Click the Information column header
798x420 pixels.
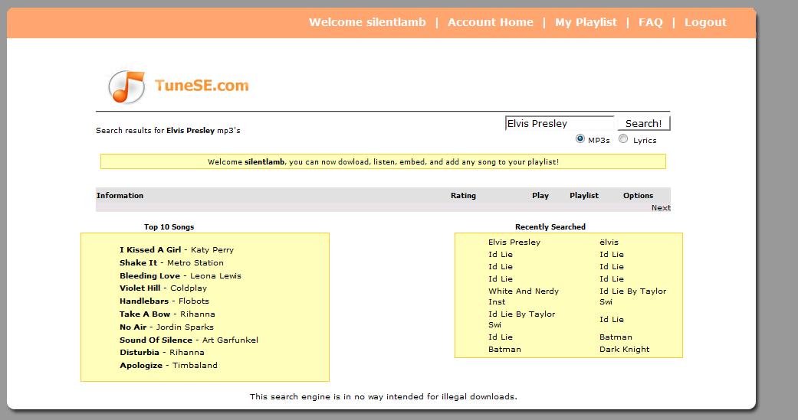[x=120, y=196]
